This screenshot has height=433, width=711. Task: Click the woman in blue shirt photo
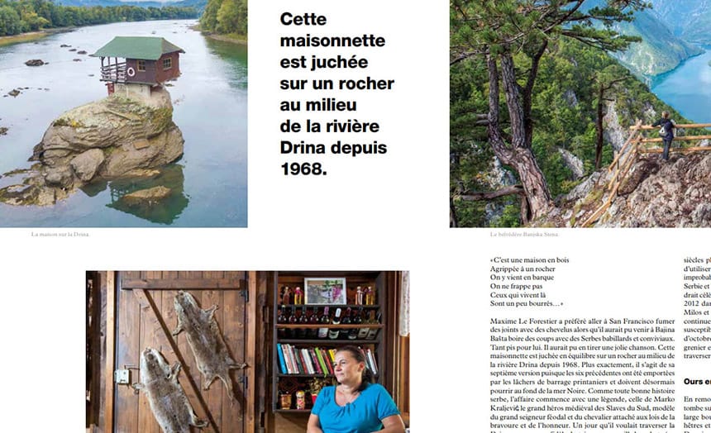247,352
